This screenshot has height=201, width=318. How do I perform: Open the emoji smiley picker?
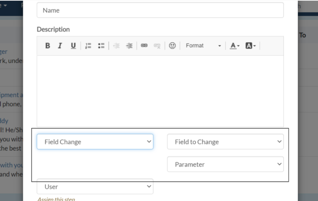coord(172,46)
